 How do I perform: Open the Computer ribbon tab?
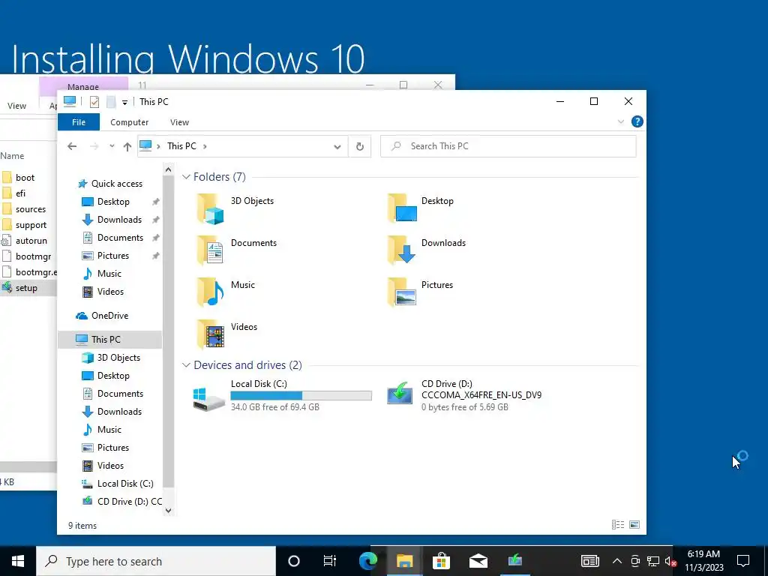pyautogui.click(x=129, y=122)
